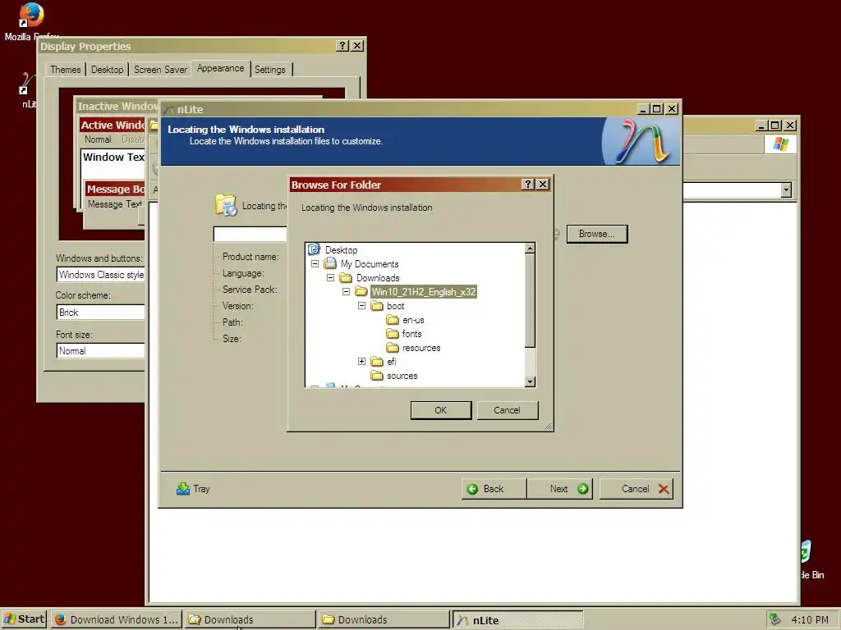Select the My Documents folder icon
Screen dimensions: 841x630
tap(330, 263)
